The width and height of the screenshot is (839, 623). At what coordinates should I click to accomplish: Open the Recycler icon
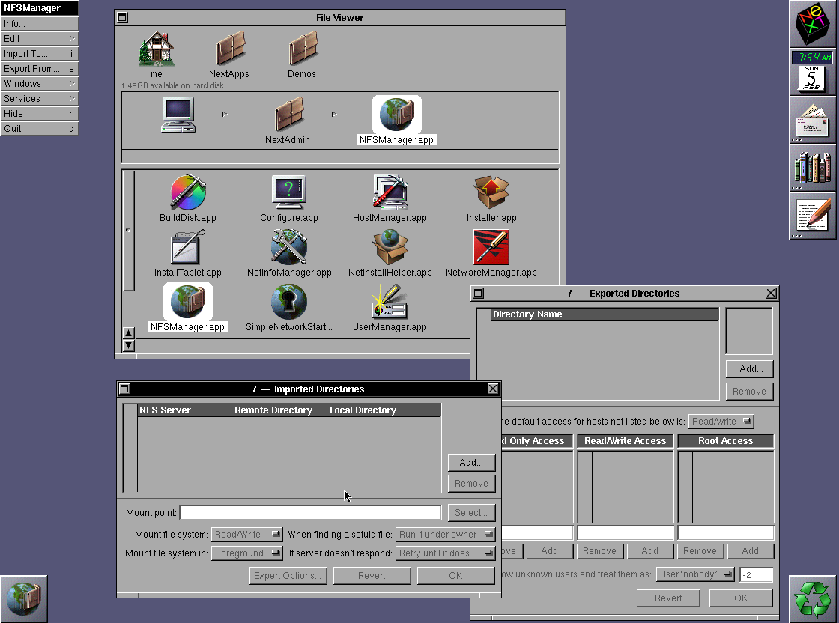812,598
